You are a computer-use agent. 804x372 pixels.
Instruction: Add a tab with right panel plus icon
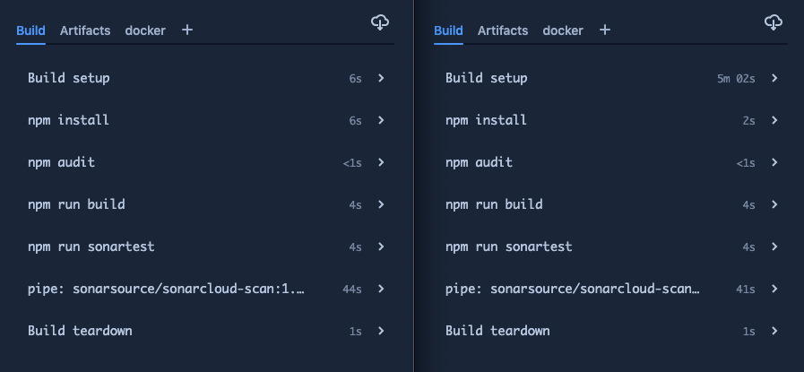[605, 30]
